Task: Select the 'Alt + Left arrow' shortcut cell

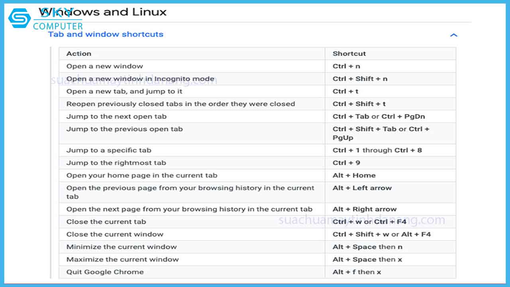Action: pos(390,192)
